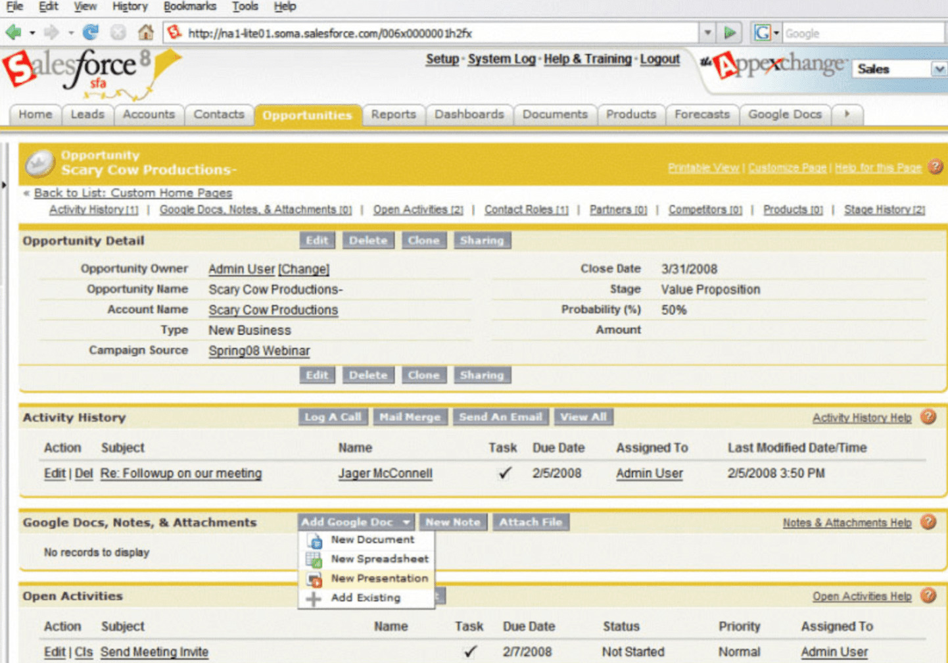Image resolution: width=948 pixels, height=663 pixels.
Task: Open the Send Meeting Invite activity
Action: (154, 652)
